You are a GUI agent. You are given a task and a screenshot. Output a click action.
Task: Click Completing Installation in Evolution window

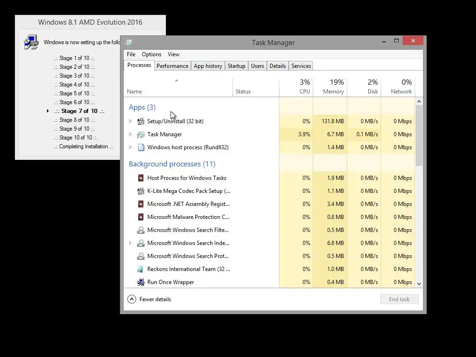pyautogui.click(x=84, y=146)
